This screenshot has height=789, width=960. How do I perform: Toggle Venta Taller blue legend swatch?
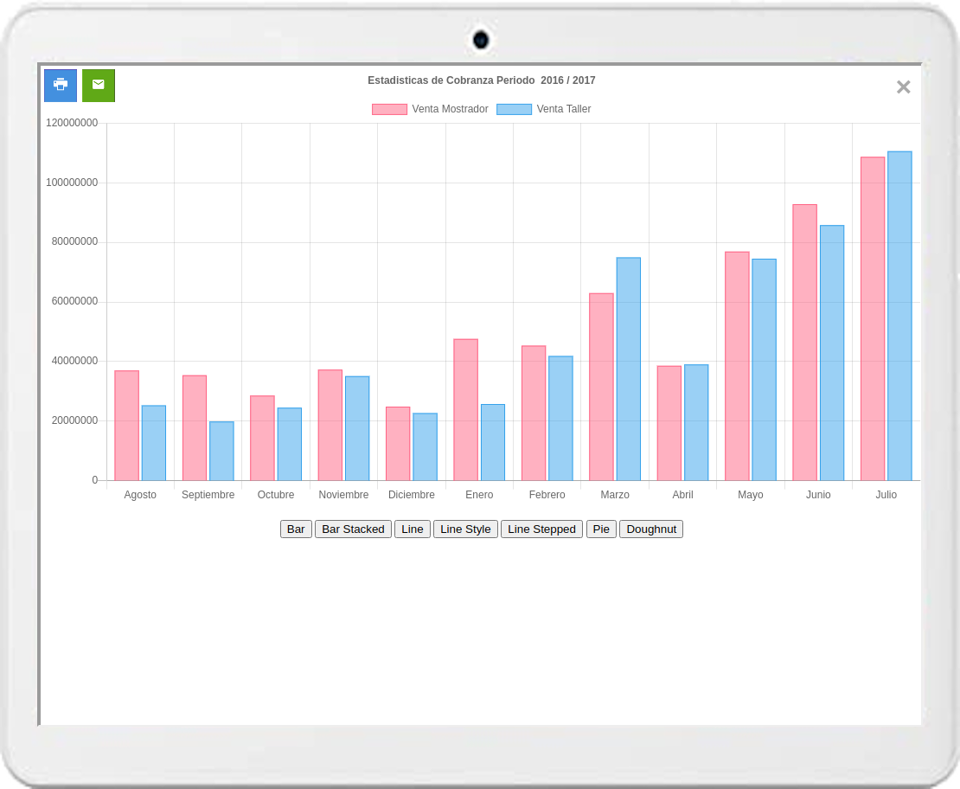pyautogui.click(x=515, y=110)
